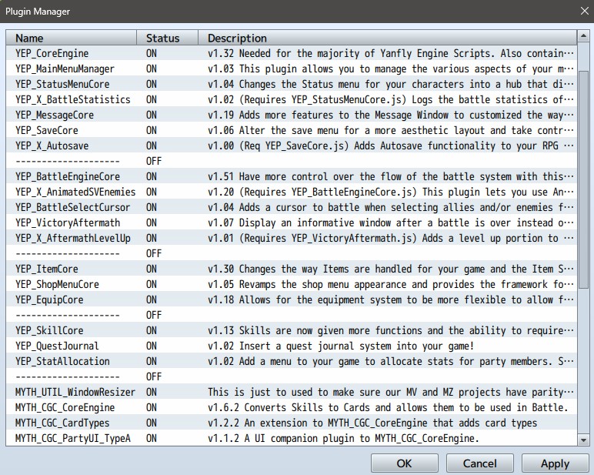Click description 'Add a menu to your game'
The height and width of the screenshot is (475, 594).
(x=391, y=361)
